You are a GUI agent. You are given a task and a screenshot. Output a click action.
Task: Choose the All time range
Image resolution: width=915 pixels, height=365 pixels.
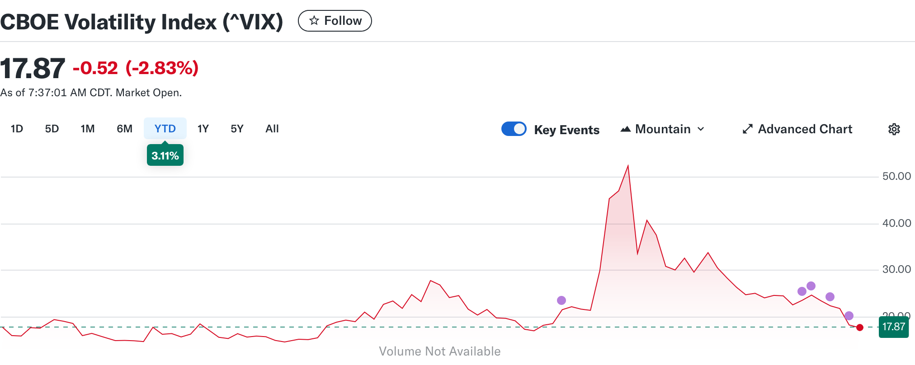[272, 129]
